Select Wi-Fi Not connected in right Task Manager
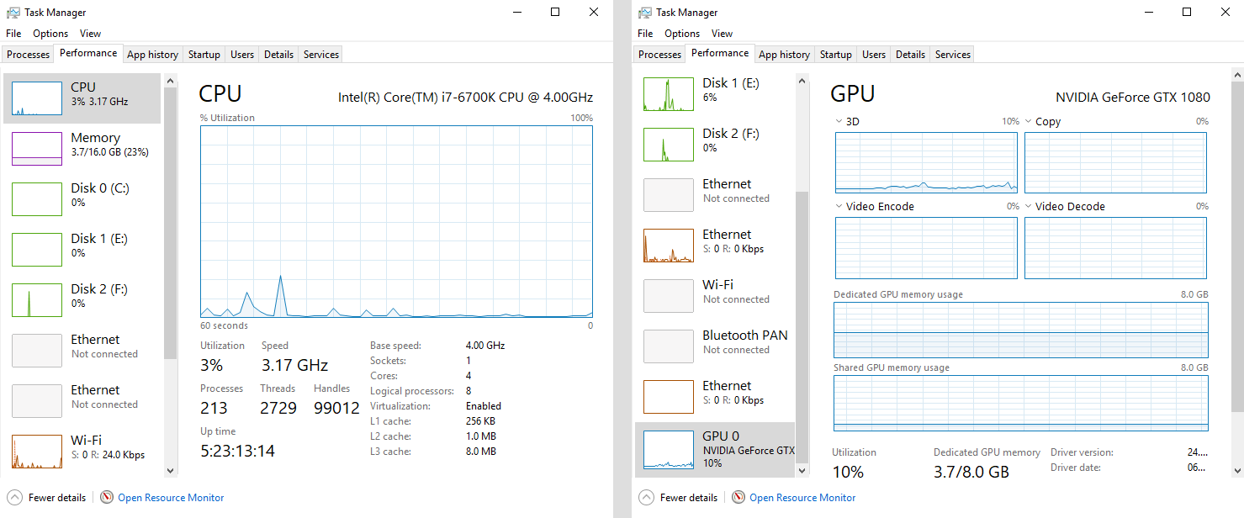Viewport: 1244px width, 518px height. (x=715, y=296)
